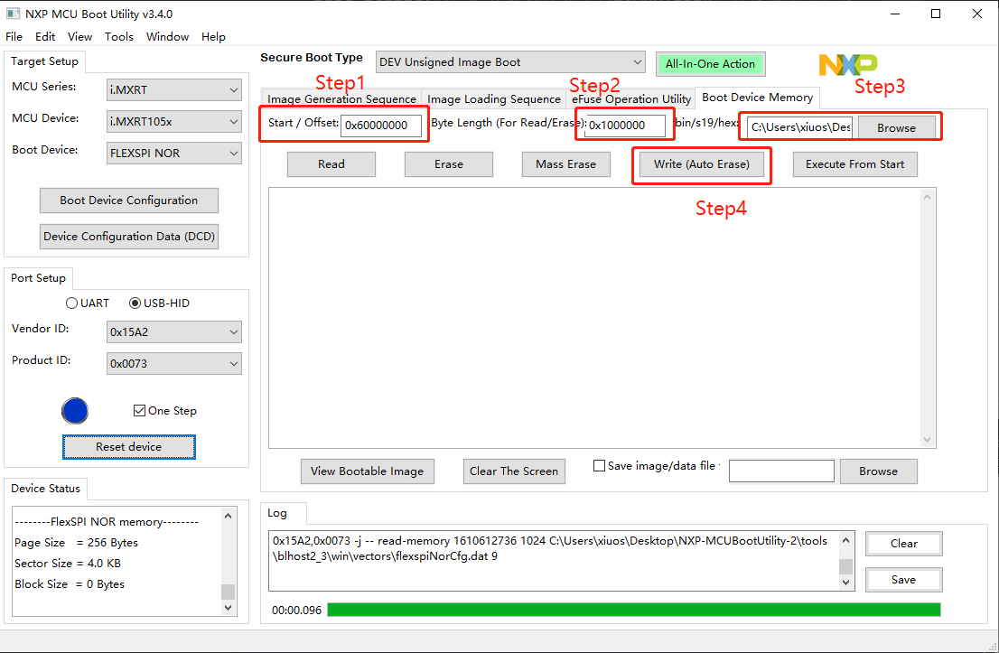Click the 'Page Size = 256 Bytes' line
999x653 pixels.
pyautogui.click(x=77, y=543)
